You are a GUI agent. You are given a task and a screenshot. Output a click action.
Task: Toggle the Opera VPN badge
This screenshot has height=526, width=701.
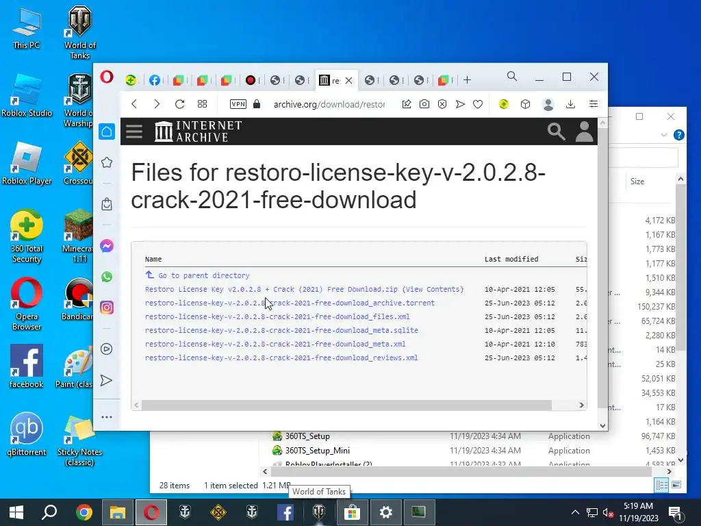(238, 104)
